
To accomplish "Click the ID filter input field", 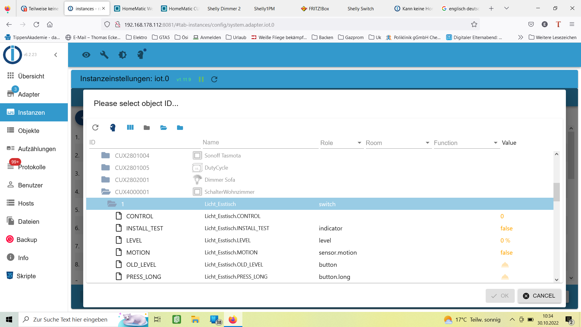I will click(145, 143).
